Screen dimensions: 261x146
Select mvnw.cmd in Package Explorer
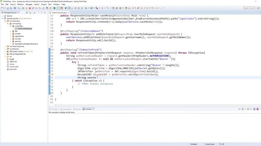[x=14, y=67]
